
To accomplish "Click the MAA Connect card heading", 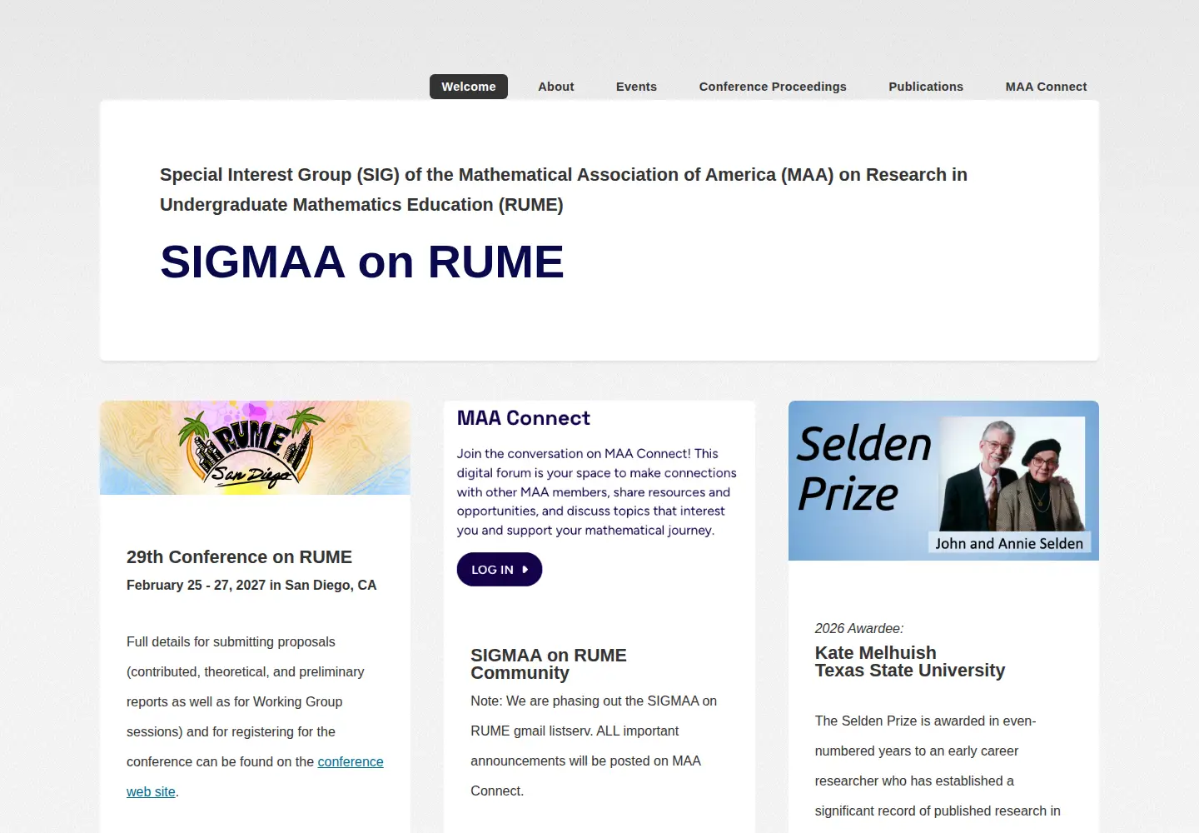I will [524, 418].
